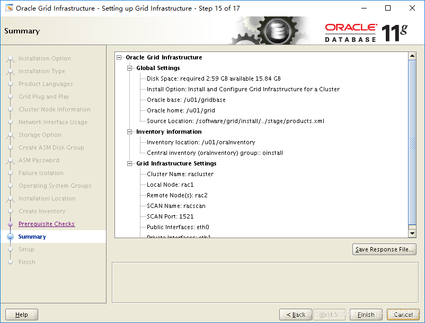Click the Save Response File button
The width and height of the screenshot is (425, 323).
(x=384, y=249)
